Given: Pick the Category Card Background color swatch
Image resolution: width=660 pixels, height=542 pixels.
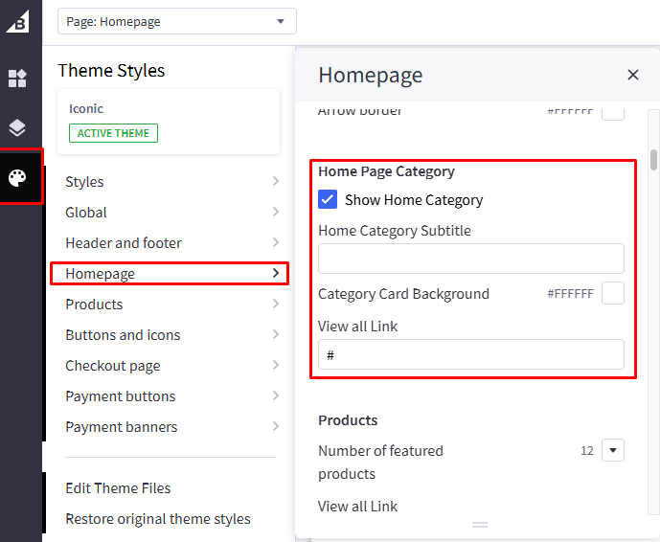Looking at the screenshot, I should point(613,293).
